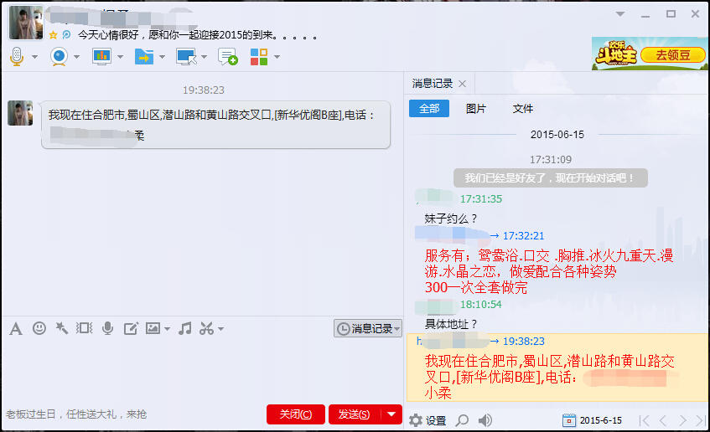The width and height of the screenshot is (710, 432).
Task: Open the remote desktop assistance icon
Action: 185,57
